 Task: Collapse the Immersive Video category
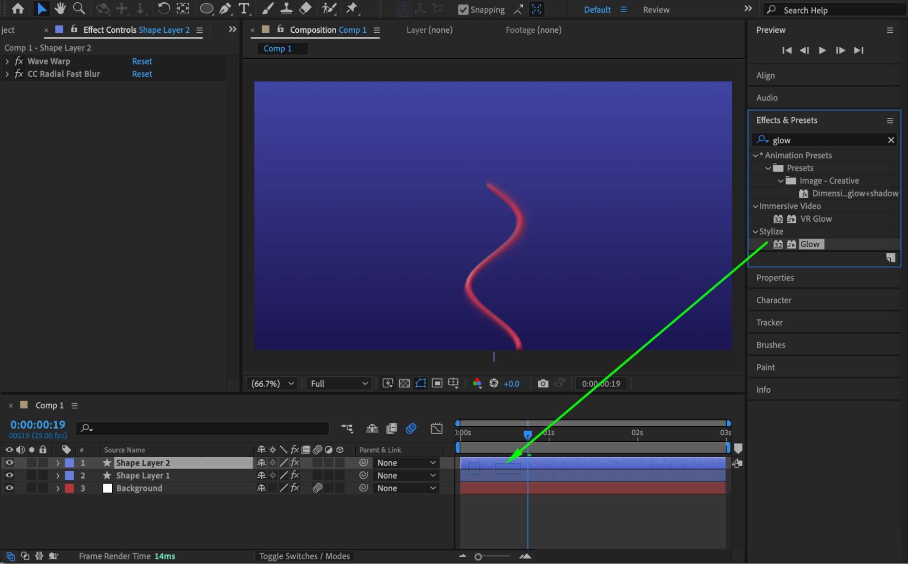click(x=755, y=206)
